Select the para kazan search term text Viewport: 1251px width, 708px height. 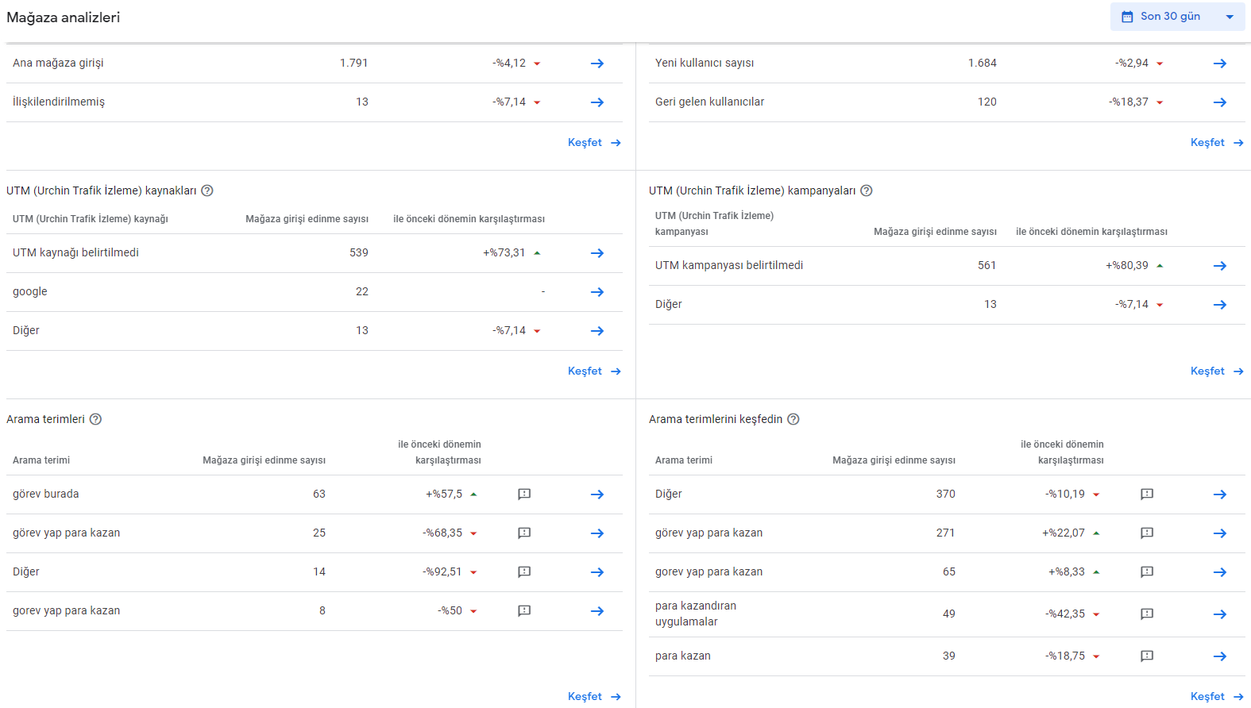pos(683,656)
